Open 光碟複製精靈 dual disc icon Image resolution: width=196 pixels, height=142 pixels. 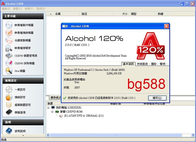9,40
